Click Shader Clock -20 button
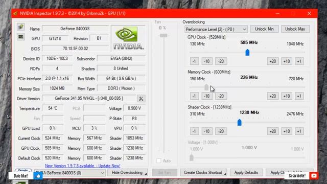Image resolution: width=327 pixels, height=184 pixels. click(x=221, y=131)
